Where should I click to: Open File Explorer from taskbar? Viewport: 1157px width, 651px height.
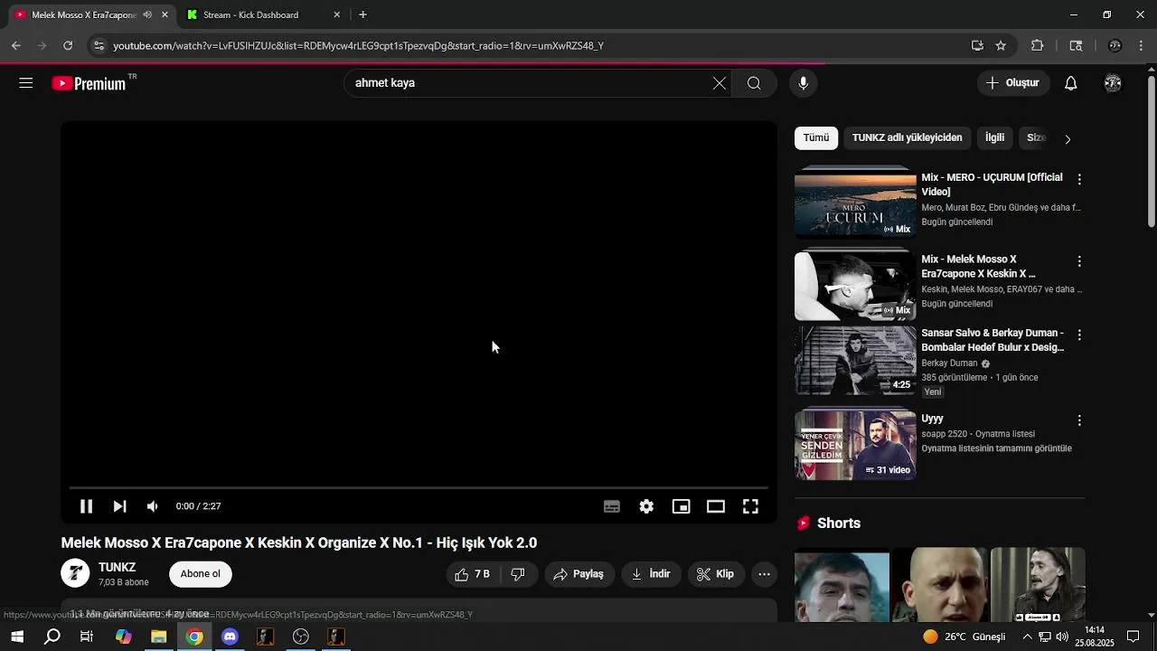point(158,637)
